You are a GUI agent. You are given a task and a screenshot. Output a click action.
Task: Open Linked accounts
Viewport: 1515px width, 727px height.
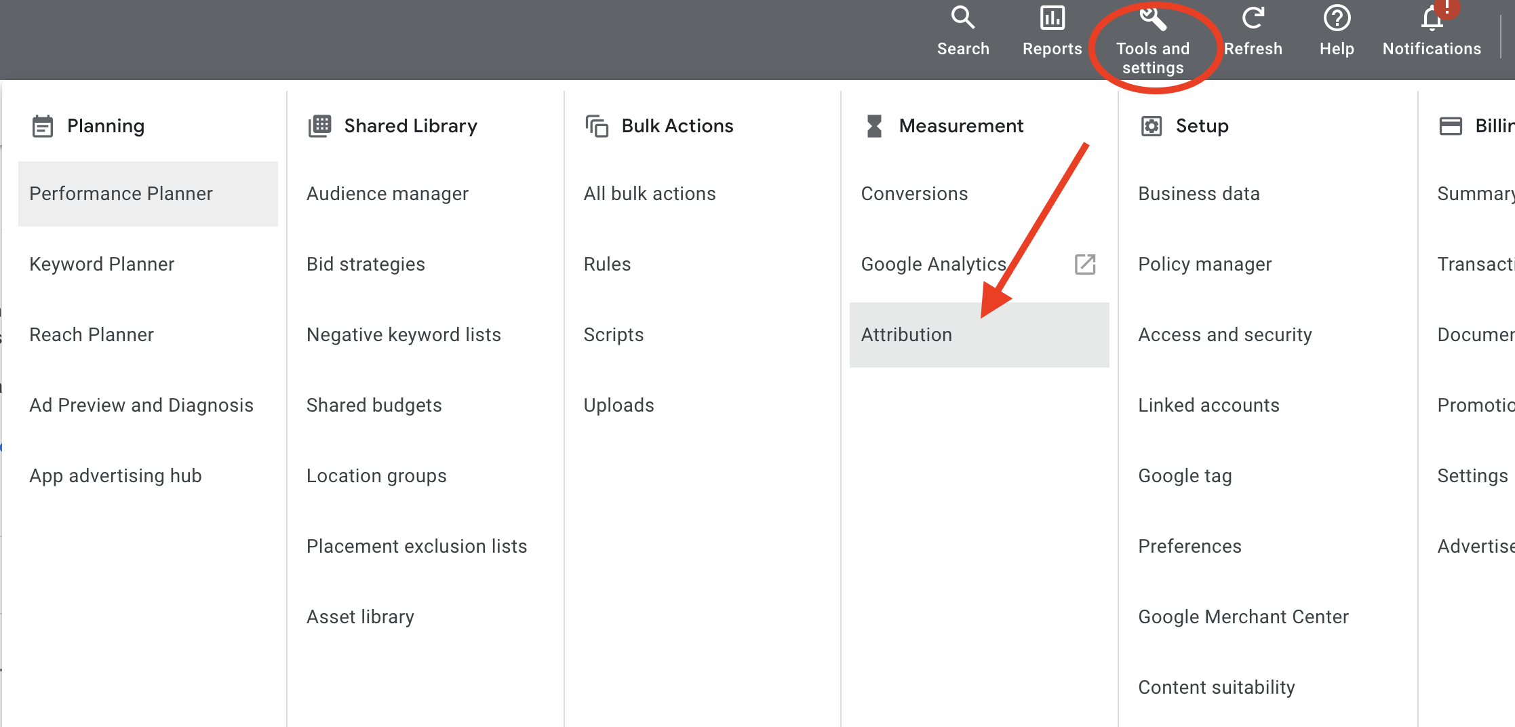click(x=1208, y=406)
